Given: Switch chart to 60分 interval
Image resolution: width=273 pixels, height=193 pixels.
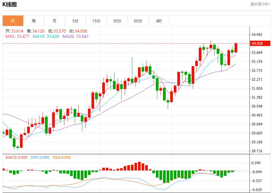Looking at the screenshot, I should [138, 21].
